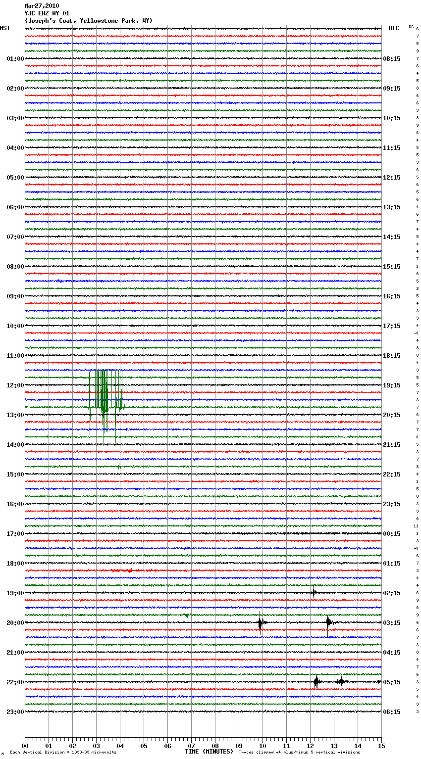
Task: Click the 22:15 UTC time label
Action: pyautogui.click(x=392, y=474)
